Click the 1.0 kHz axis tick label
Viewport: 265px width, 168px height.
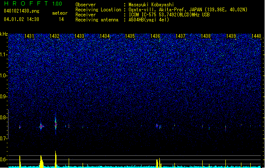pyautogui.click(x=4, y=76)
